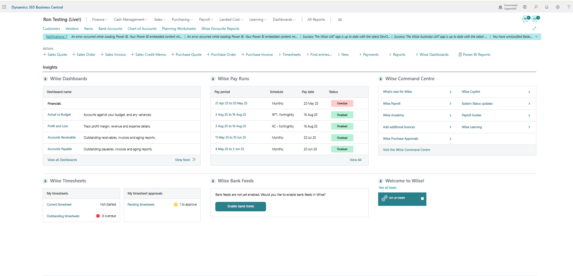Click the Overdue status badge
The image size is (573, 276).
click(342, 103)
